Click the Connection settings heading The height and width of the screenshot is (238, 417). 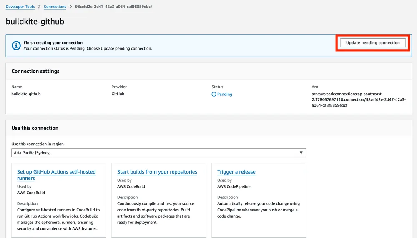click(x=35, y=71)
